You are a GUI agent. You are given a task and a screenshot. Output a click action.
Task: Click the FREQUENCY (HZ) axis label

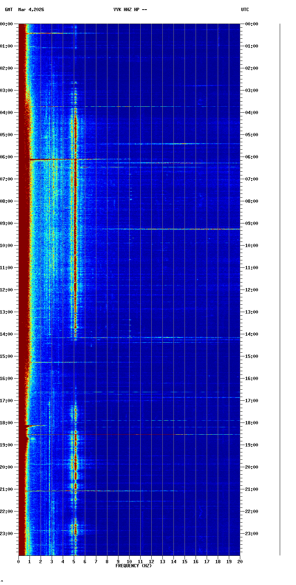pyautogui.click(x=134, y=566)
